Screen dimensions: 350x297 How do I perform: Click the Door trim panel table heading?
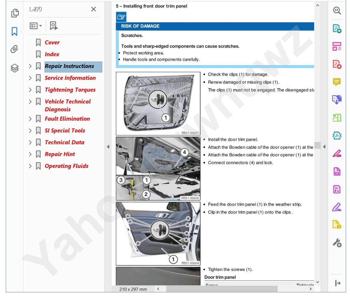coord(220,277)
